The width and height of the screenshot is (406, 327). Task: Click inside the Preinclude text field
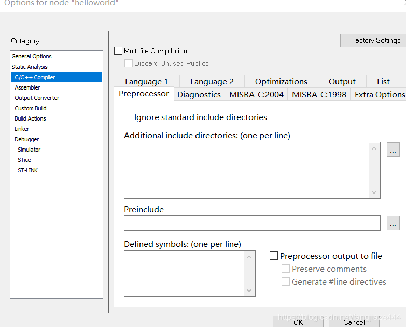(x=252, y=223)
